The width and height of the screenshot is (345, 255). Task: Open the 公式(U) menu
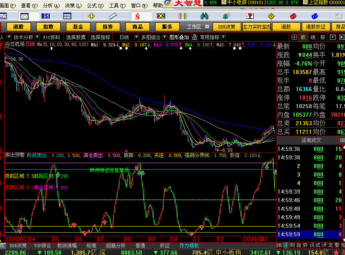tap(95, 6)
